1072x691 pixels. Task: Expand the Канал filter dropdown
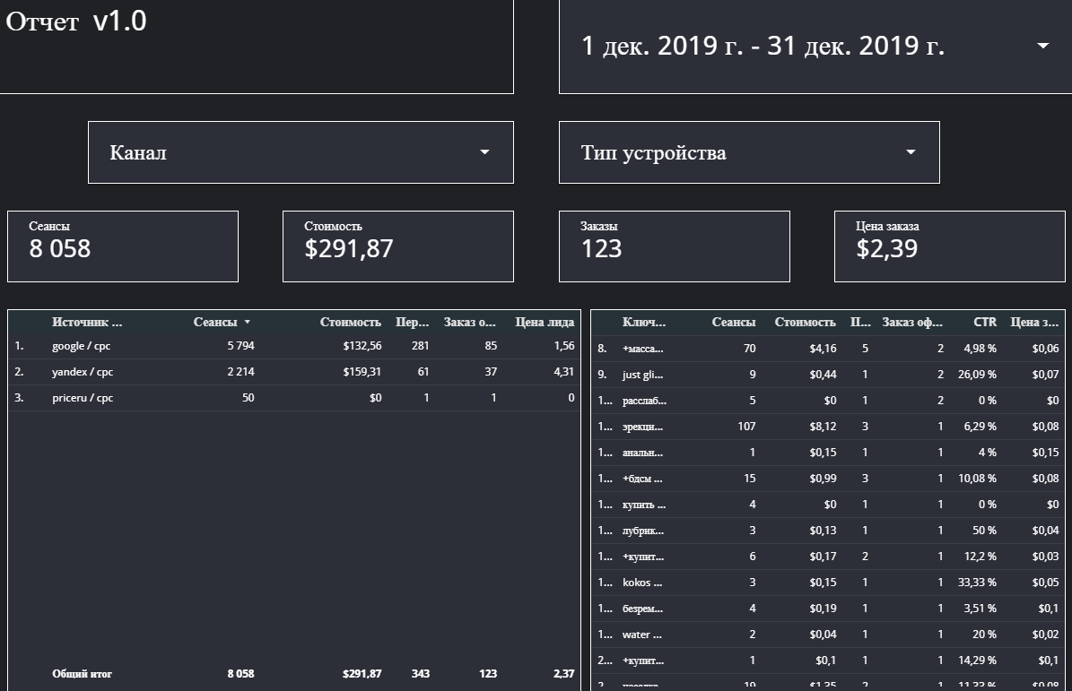pos(484,152)
